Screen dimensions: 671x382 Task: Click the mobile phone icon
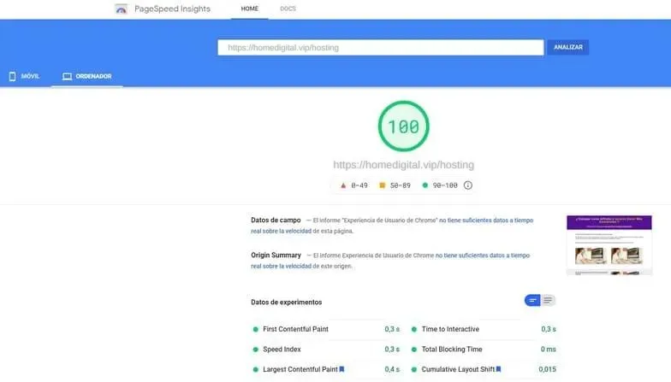click(12, 77)
